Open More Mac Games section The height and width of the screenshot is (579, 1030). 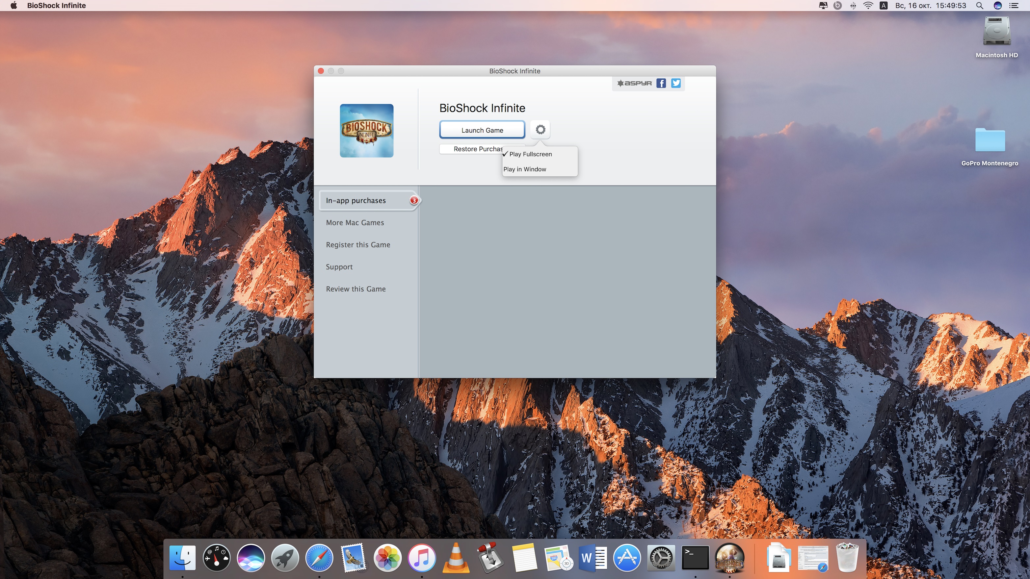click(355, 223)
